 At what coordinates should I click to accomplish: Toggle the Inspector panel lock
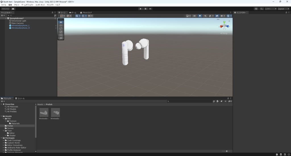(x=286, y=12)
